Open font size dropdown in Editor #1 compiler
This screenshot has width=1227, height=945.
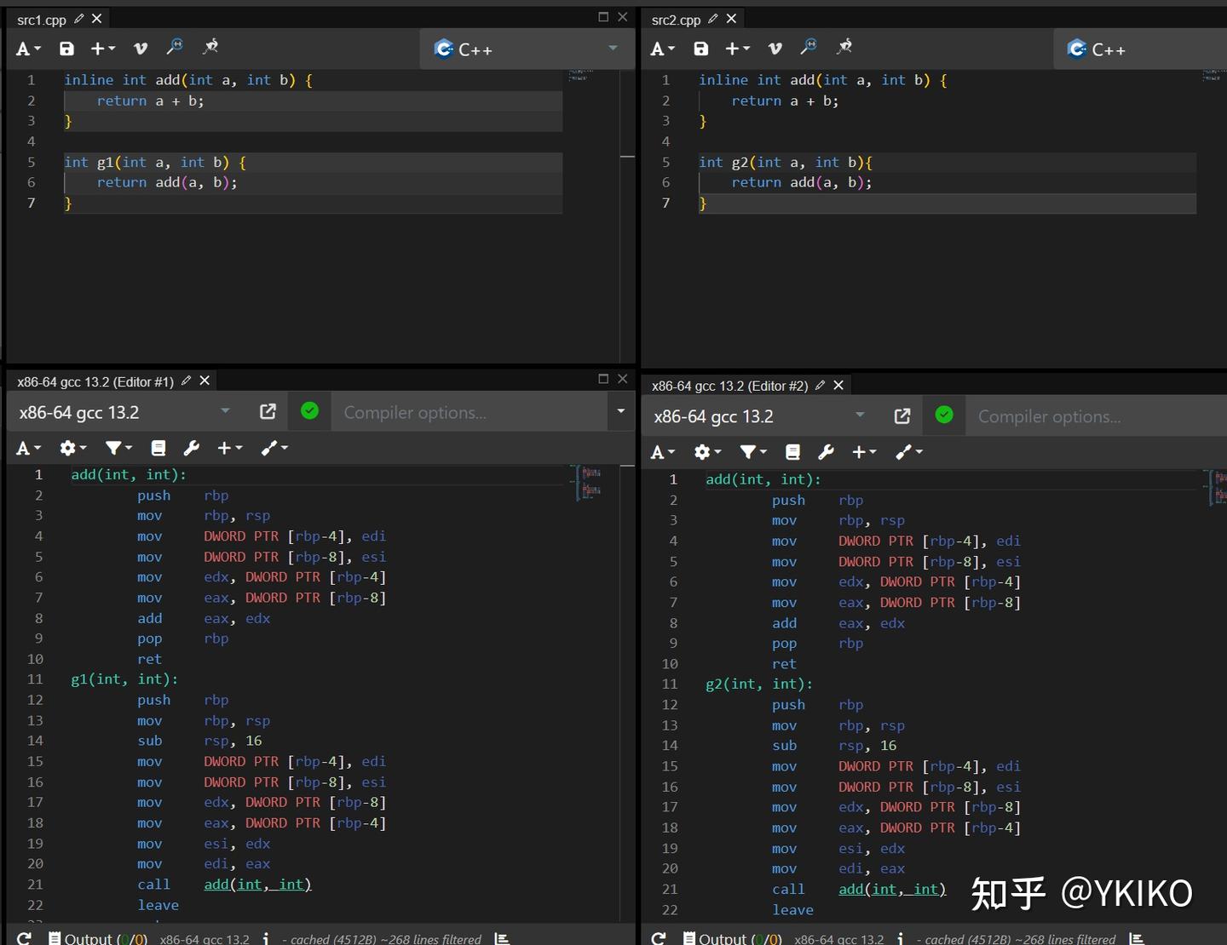click(28, 448)
